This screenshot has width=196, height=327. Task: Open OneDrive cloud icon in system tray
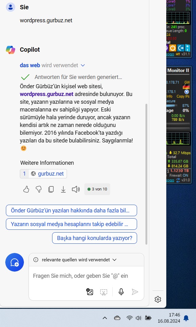tap(117, 318)
